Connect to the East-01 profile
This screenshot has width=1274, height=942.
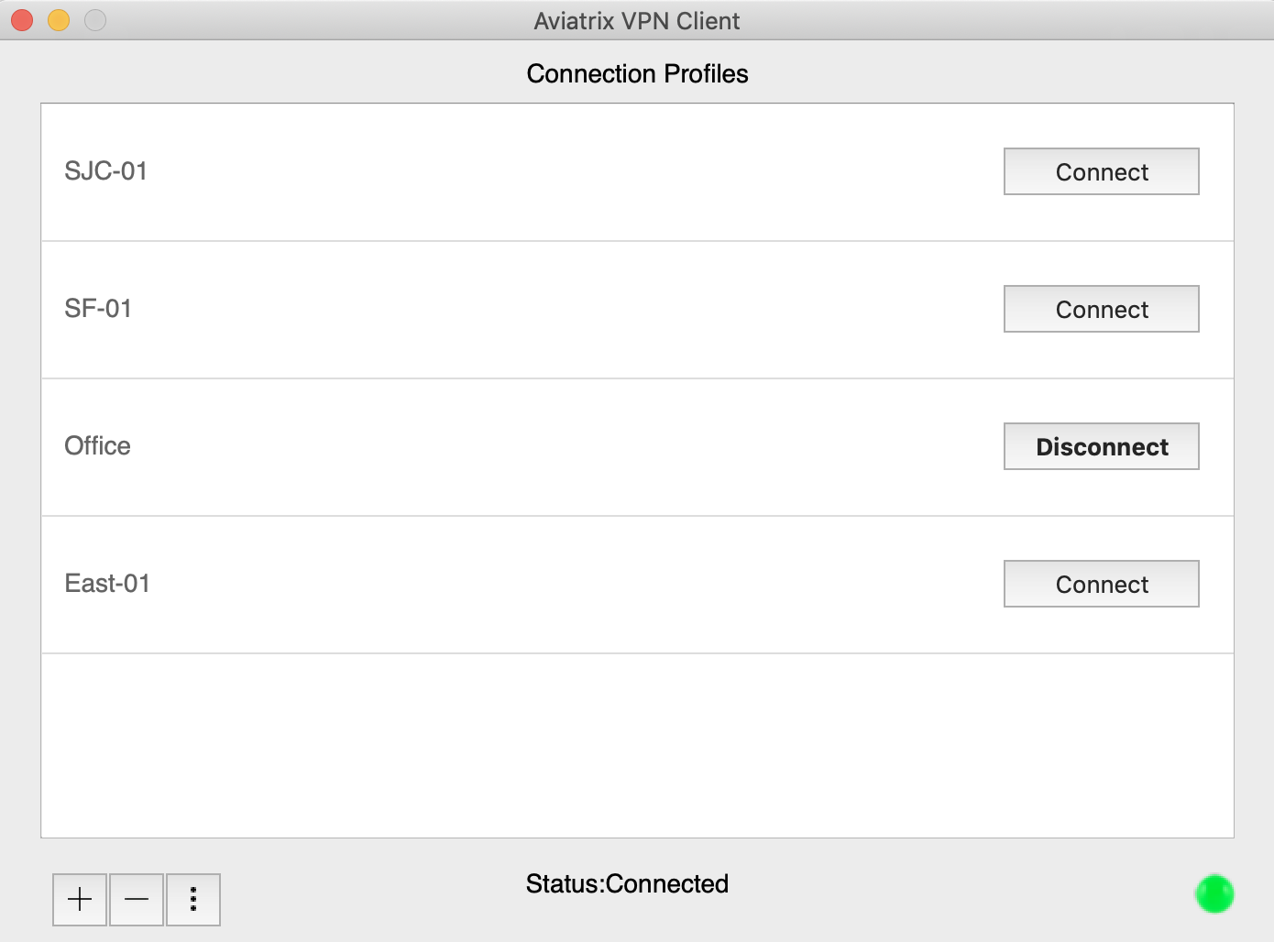(x=1101, y=585)
